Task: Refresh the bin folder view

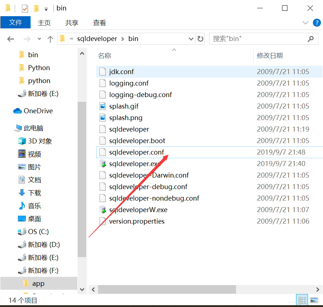Action: (x=200, y=39)
